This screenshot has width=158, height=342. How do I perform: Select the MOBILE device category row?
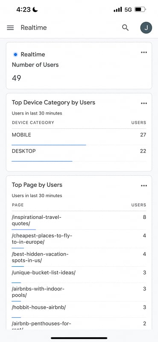(x=79, y=137)
